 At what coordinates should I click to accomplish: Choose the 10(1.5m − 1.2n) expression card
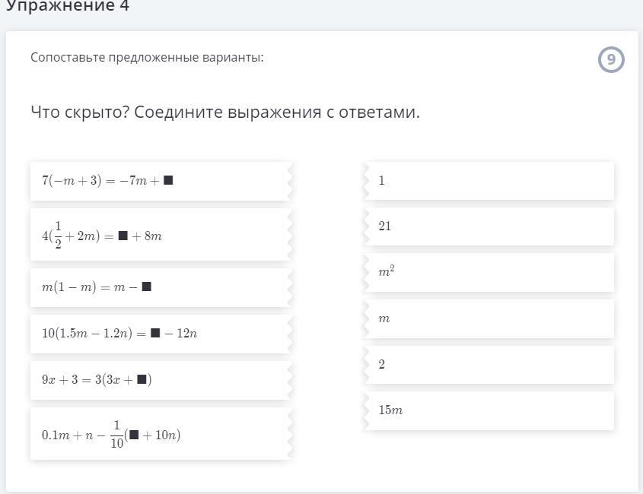[x=161, y=334]
